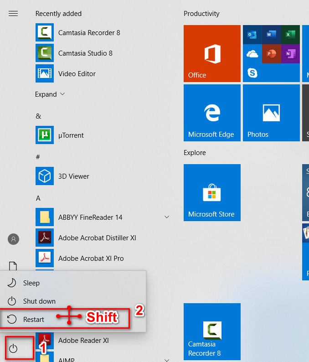Click the Power button icon
The width and height of the screenshot is (309, 362).
coord(13,348)
